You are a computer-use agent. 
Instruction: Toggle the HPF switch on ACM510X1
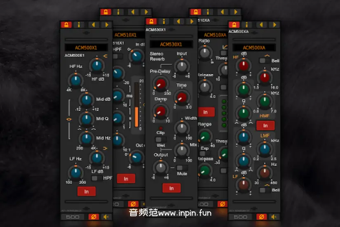117,57
